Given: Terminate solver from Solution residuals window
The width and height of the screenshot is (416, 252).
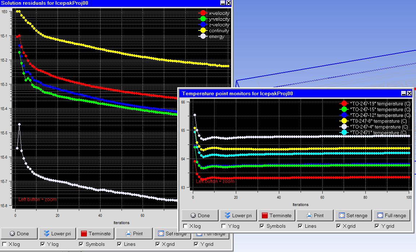Looking at the screenshot, I should pos(96,234).
